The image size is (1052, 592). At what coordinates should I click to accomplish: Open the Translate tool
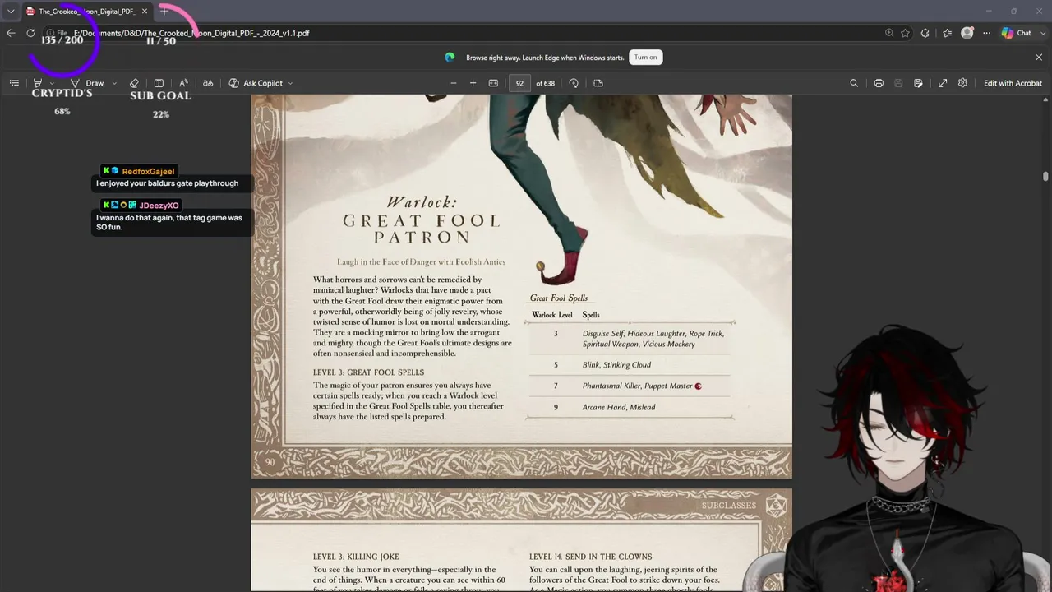[x=208, y=83]
